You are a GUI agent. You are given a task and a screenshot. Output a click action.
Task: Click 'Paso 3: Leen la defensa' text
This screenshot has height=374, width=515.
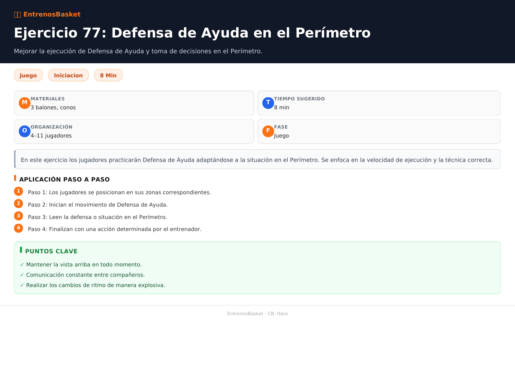coord(98,217)
